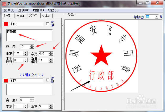Click the seal preview image
Viewport: 165px width, 112px height.
pyautogui.click(x=101, y=56)
